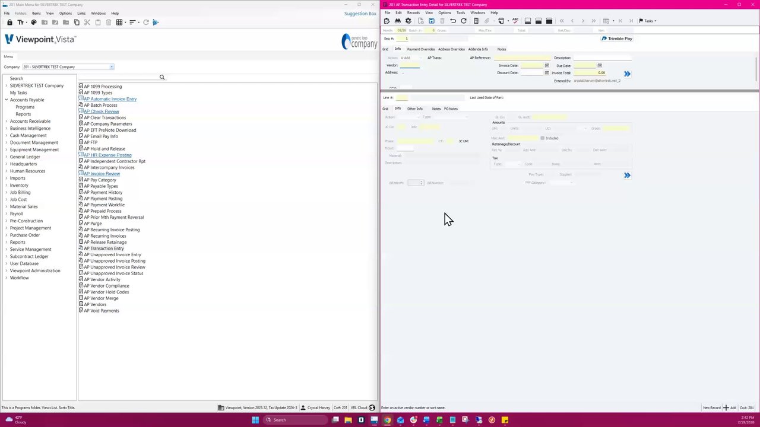Click the taskbar Search box
This screenshot has height=427, width=760.
click(294, 420)
